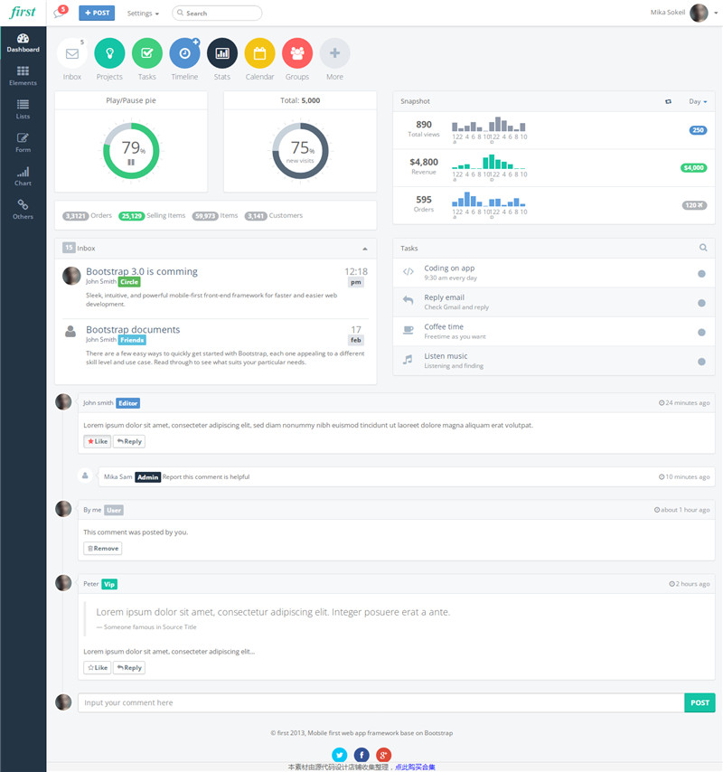Click the Admin badge next to Mika Sam
Viewport: 723px width, 772px height.
[x=147, y=477]
